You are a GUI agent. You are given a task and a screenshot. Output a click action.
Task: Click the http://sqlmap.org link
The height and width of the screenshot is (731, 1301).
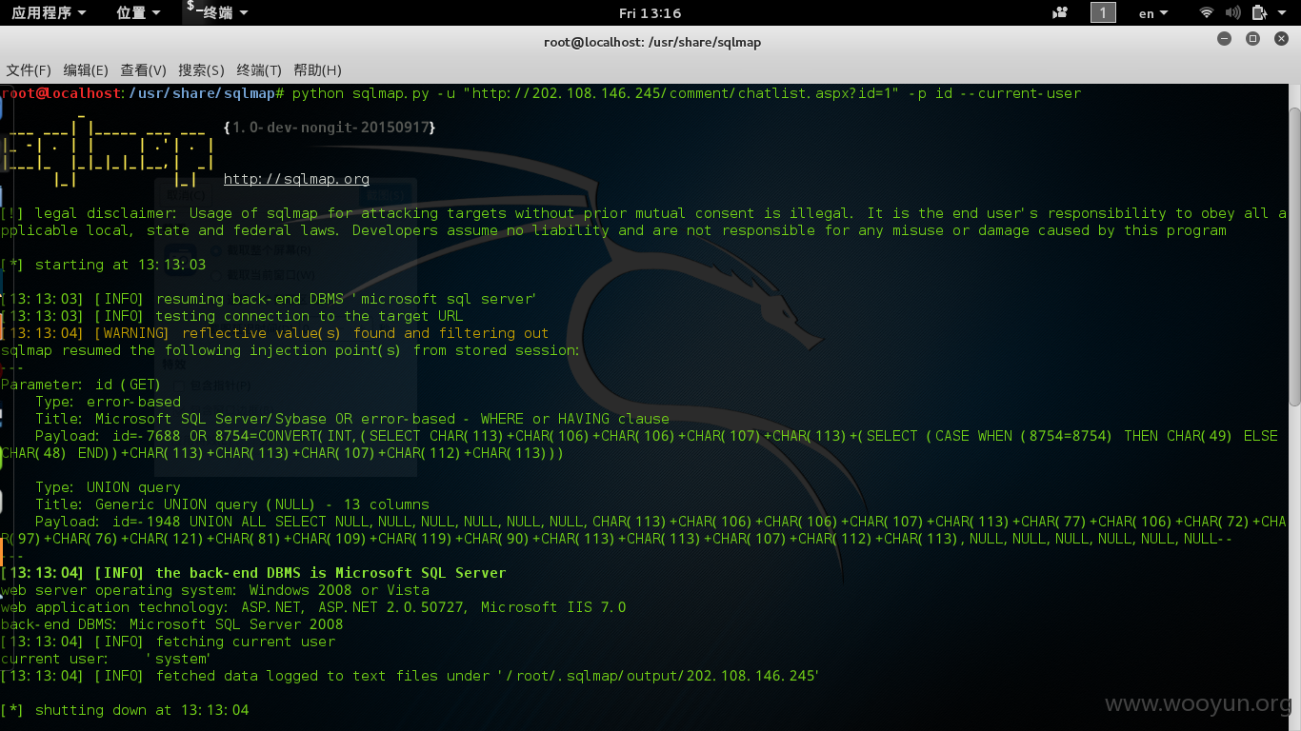point(296,179)
